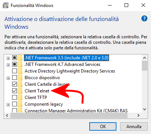Click the folder icon beside Blocco dispositivo

coord(20,78)
